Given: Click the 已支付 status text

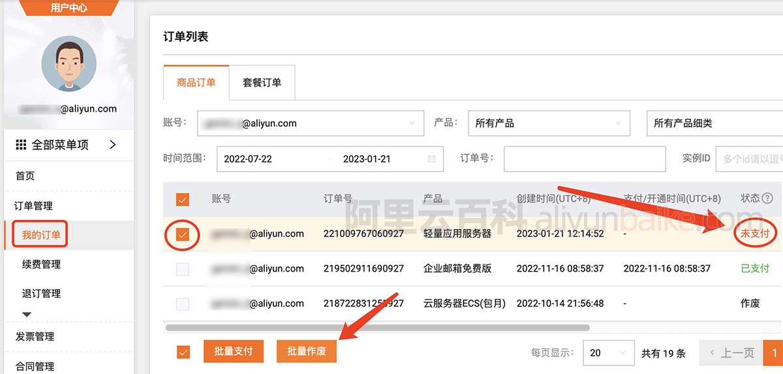Looking at the screenshot, I should click(755, 268).
